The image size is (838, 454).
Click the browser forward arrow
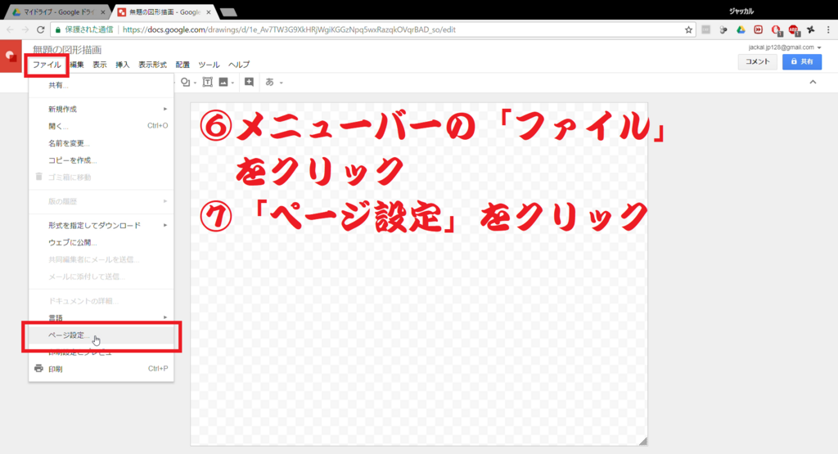tap(25, 30)
